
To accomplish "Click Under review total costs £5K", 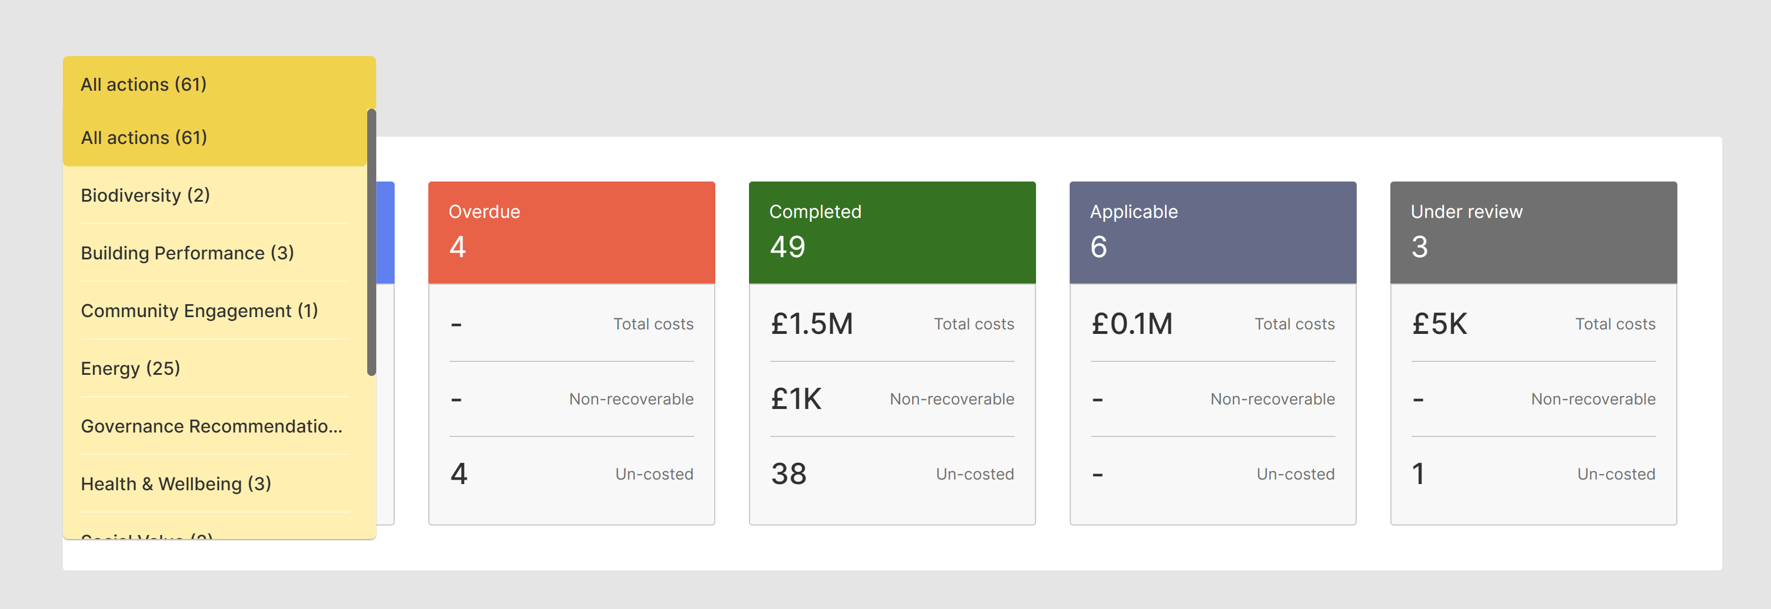I will (x=1439, y=324).
